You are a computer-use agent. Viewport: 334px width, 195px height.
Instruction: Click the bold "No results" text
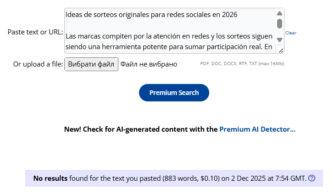pyautogui.click(x=50, y=178)
